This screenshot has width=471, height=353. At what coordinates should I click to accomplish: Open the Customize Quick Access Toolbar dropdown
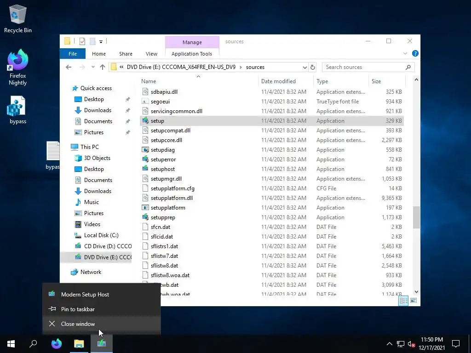point(101,42)
